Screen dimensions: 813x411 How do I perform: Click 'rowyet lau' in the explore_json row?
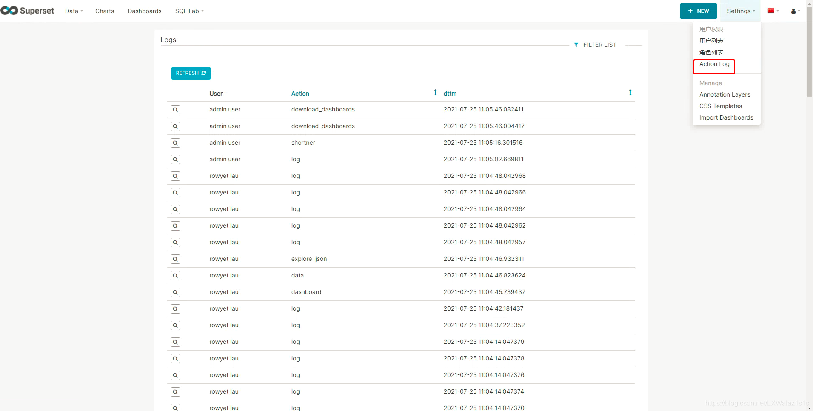tap(224, 259)
